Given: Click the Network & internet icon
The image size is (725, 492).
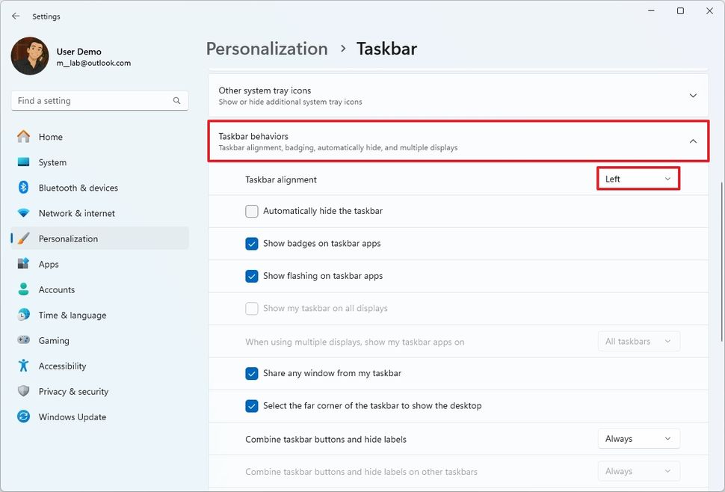Looking at the screenshot, I should pyautogui.click(x=26, y=213).
